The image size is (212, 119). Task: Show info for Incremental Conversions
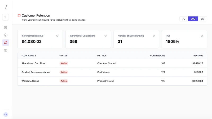105,36
